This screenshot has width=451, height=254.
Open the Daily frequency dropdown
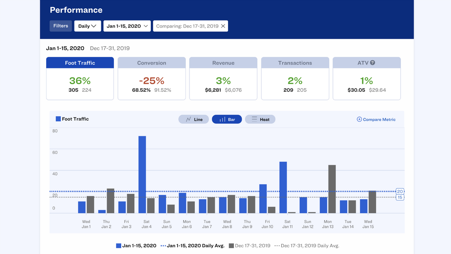87,26
